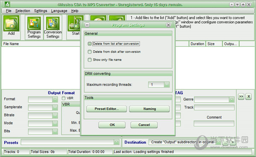
Task: Click the Program Settings dialog menu icon
Action: [87, 25]
